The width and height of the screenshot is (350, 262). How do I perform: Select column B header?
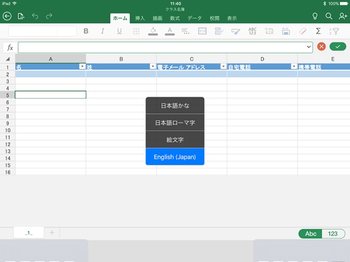121,59
